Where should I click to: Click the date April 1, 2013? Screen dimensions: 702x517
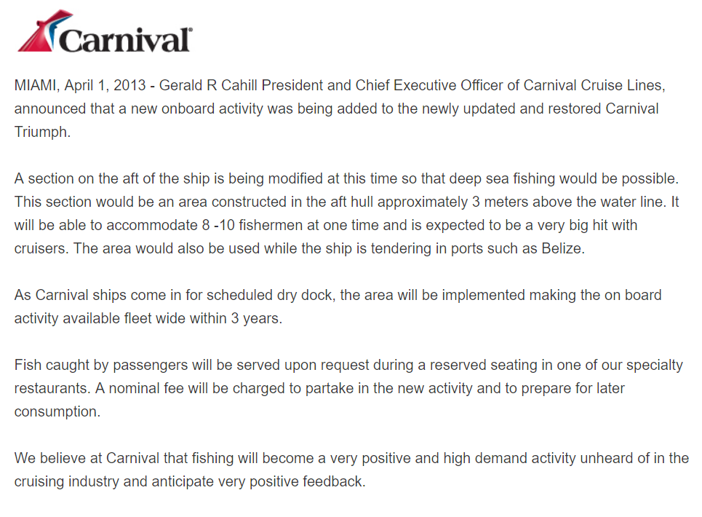click(x=106, y=85)
